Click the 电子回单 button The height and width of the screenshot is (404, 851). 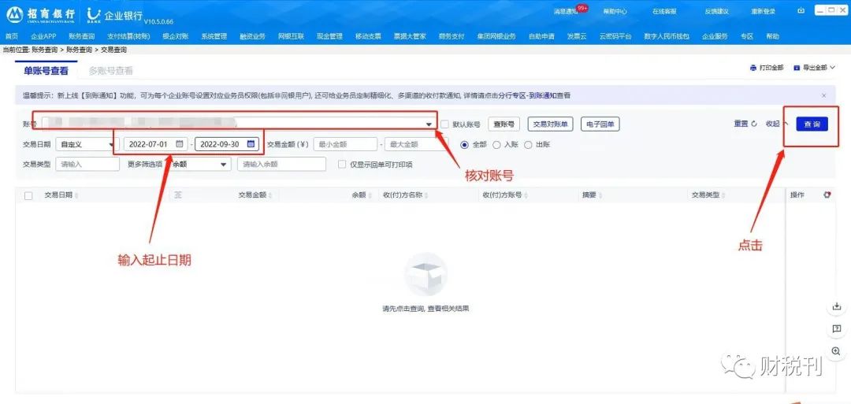(600, 124)
